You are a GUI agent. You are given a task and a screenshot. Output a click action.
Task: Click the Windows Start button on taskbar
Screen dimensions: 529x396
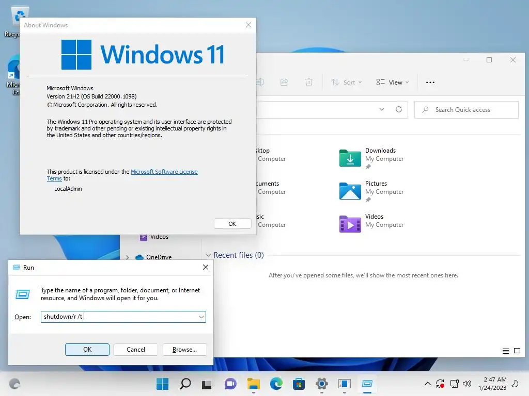pos(162,384)
